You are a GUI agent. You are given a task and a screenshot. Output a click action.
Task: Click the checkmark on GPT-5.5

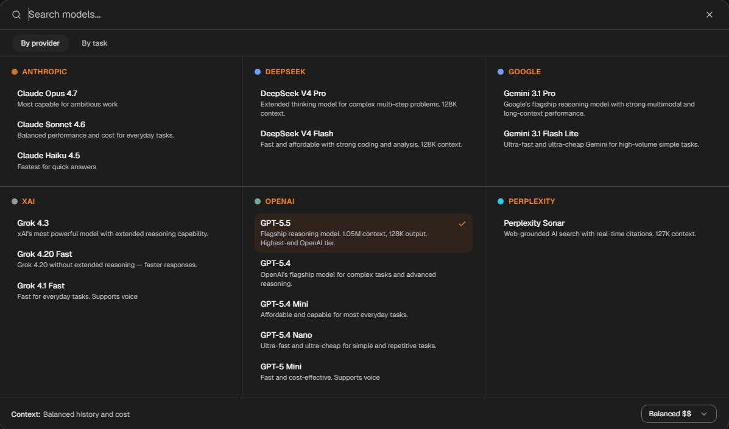[462, 223]
